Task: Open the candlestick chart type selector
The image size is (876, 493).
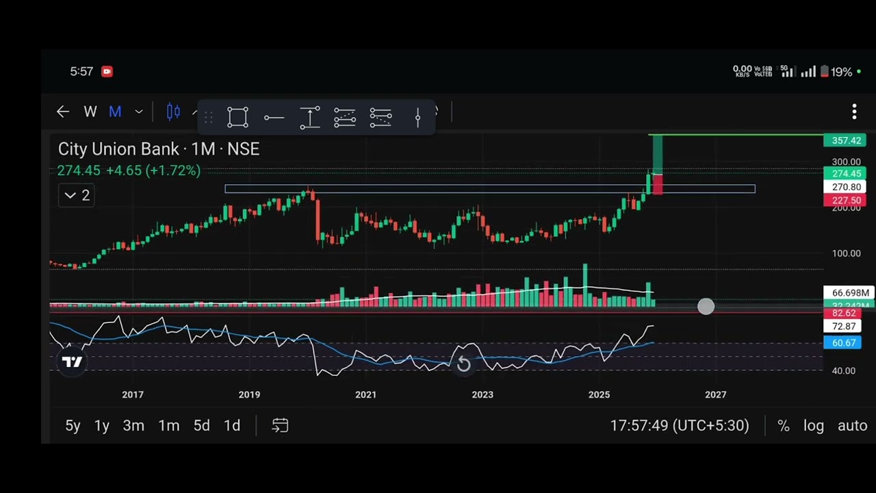Action: 173,112
